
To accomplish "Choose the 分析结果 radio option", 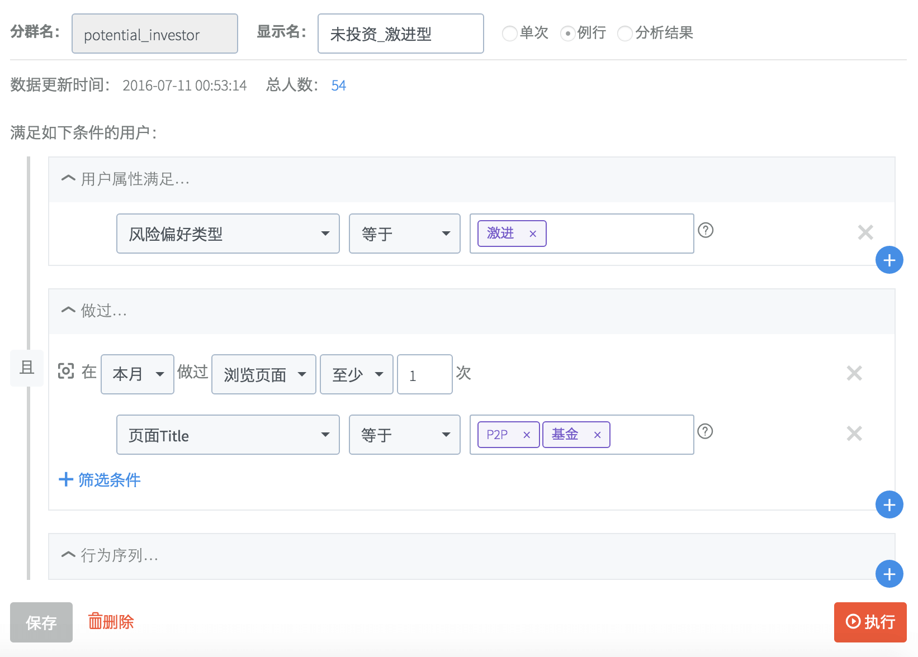I will point(624,34).
